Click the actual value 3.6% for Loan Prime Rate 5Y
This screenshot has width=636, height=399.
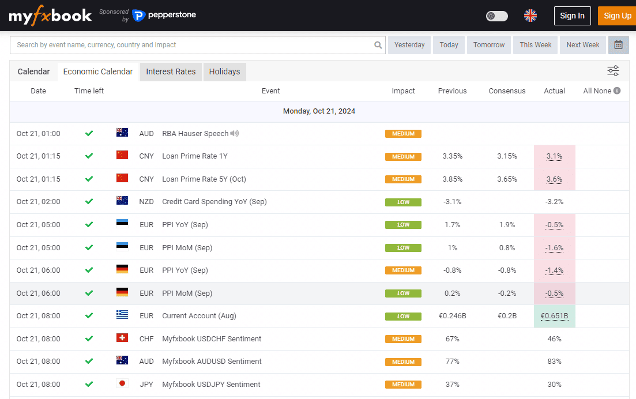[554, 179]
